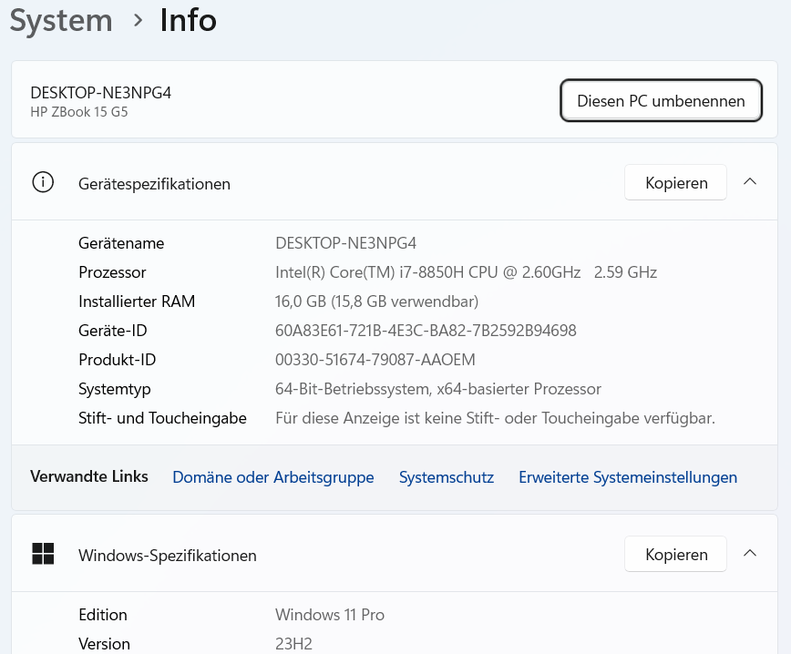Viewport: 791px width, 654px height.
Task: Click product ID 00330-51674-79087-AAOEM
Action: click(375, 360)
